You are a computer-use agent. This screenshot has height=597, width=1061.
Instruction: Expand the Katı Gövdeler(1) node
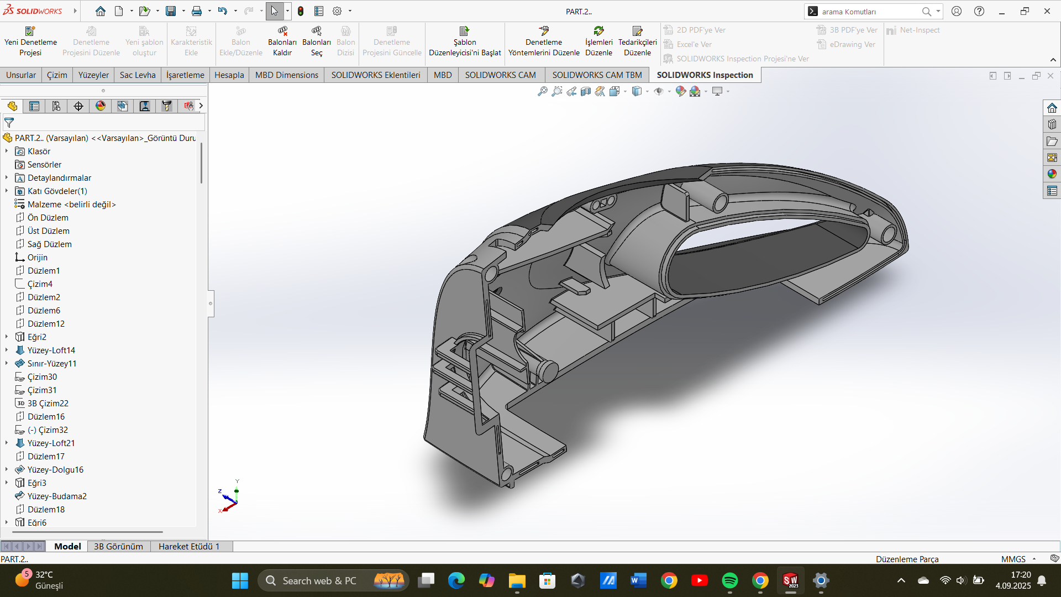pos(7,191)
